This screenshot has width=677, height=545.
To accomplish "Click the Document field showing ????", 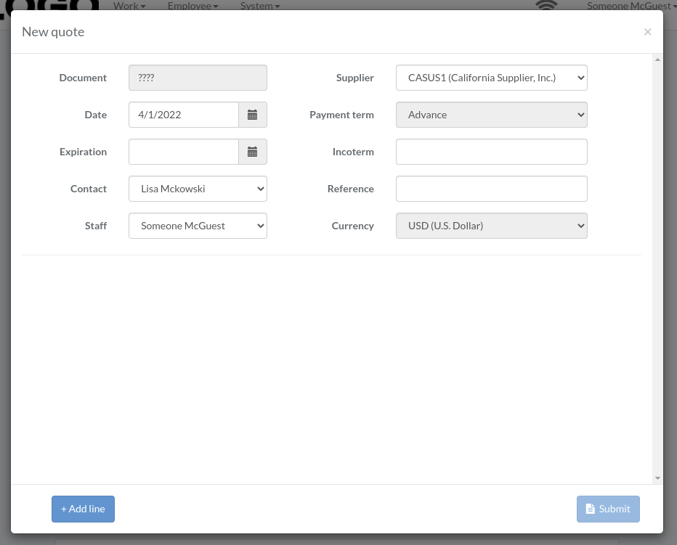I will click(198, 78).
